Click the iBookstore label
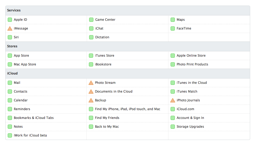 point(103,64)
